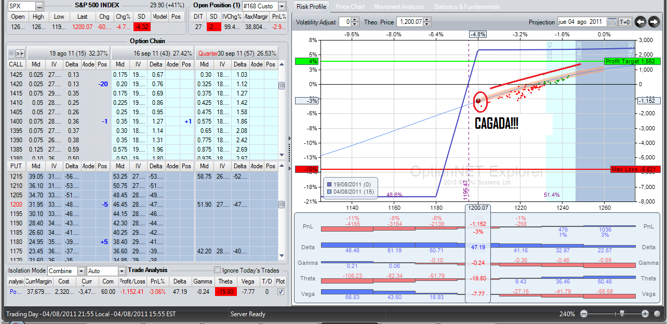Expand the Isolation Mode Combine dropdown
The width and height of the screenshot is (668, 324).
click(81, 271)
